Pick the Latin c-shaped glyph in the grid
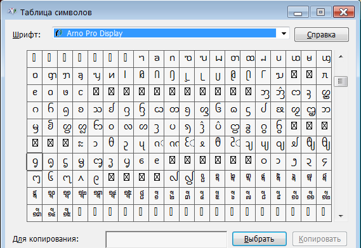 click(81, 93)
